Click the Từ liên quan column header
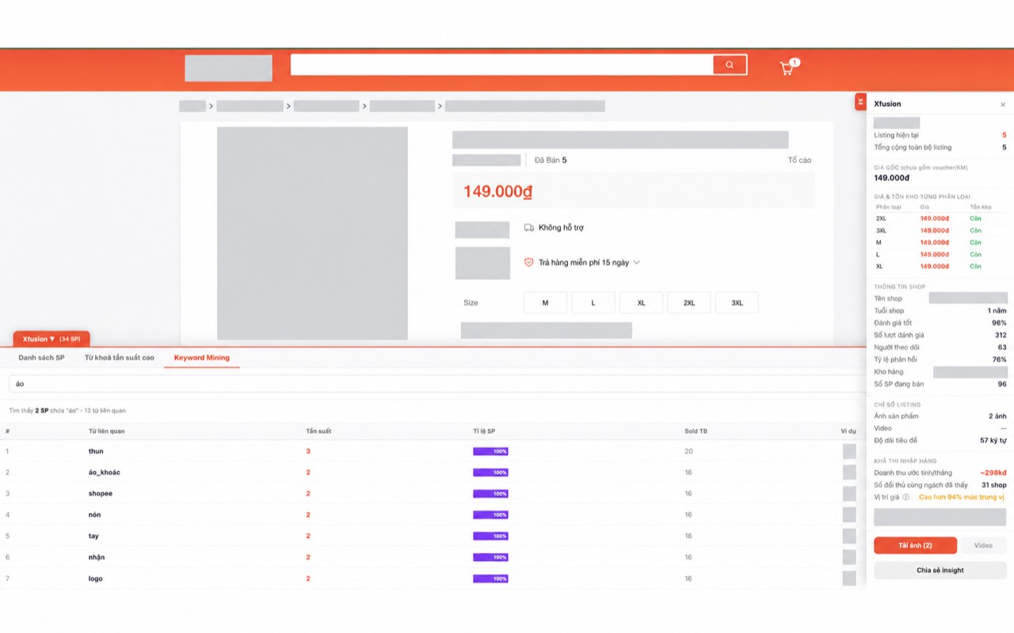The height and width of the screenshot is (633, 1014). pos(106,431)
